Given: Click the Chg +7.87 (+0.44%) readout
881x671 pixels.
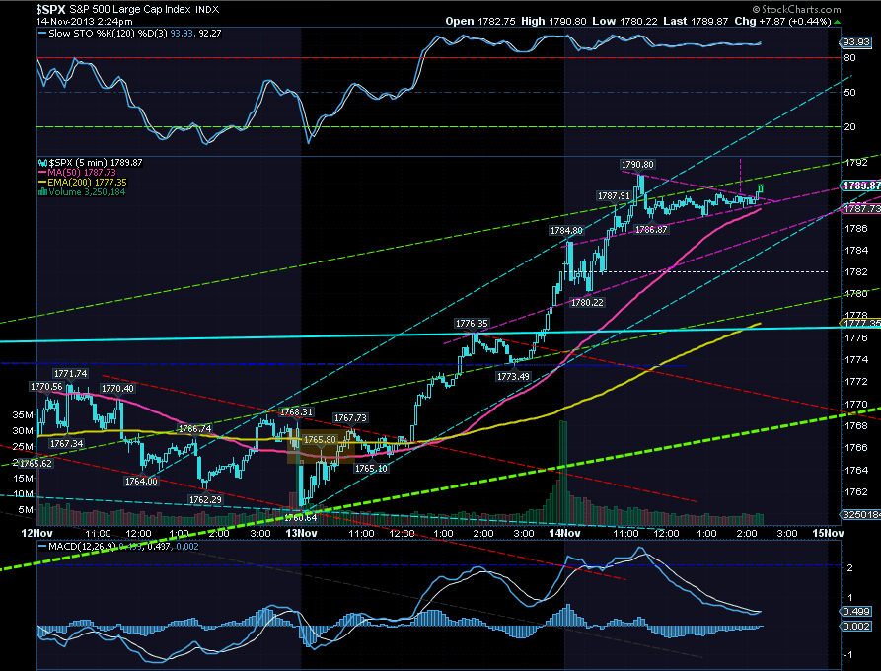Looking at the screenshot, I should [782, 22].
